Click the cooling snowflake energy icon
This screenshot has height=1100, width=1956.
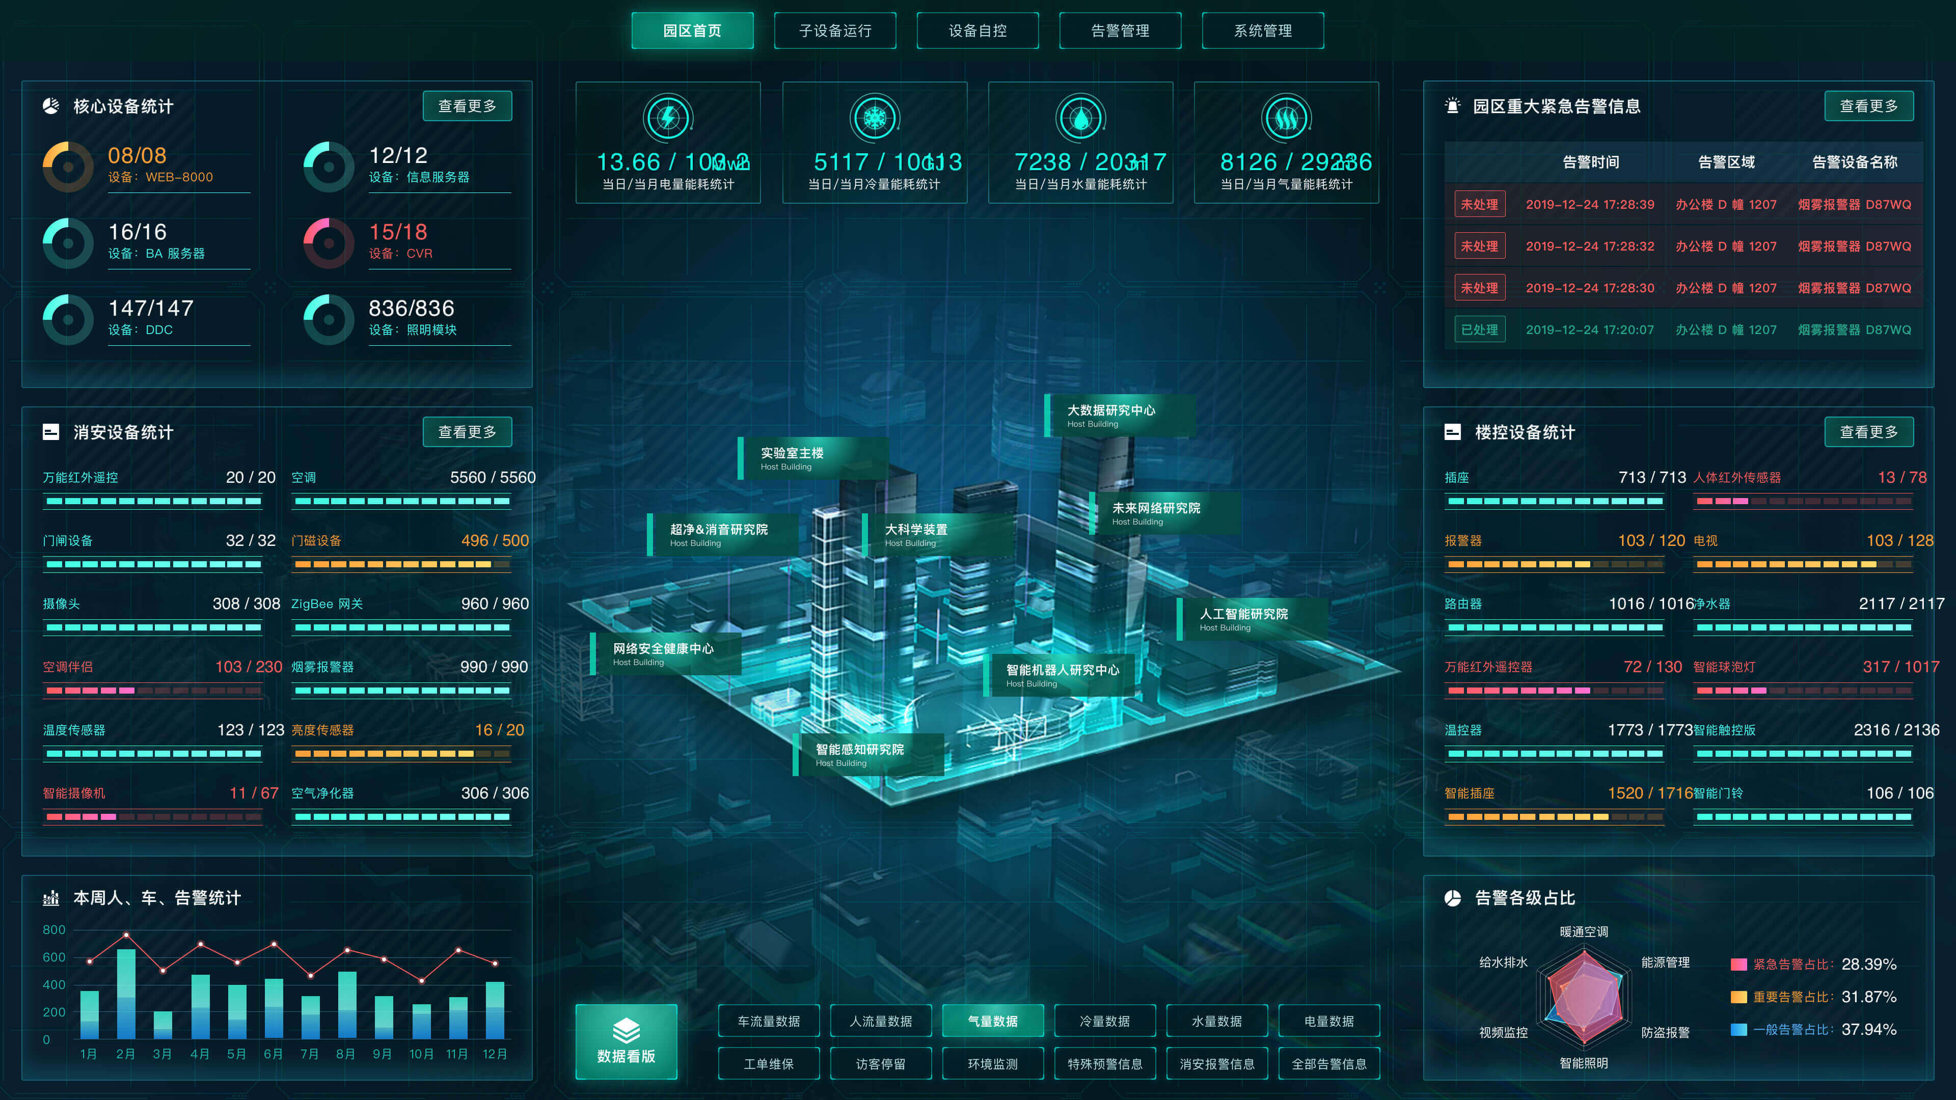point(875,118)
